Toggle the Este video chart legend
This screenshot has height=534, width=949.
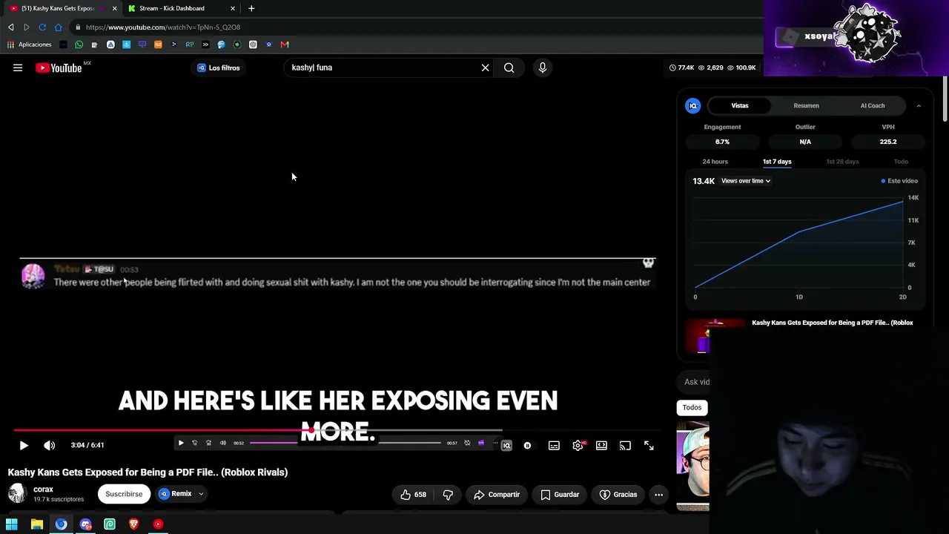pyautogui.click(x=899, y=181)
